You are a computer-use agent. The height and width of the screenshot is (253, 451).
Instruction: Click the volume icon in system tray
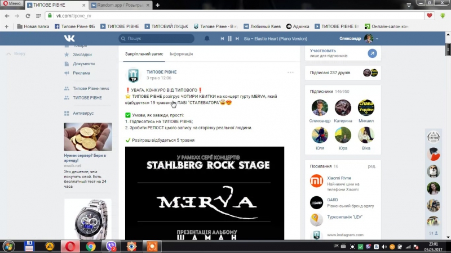click(384, 246)
